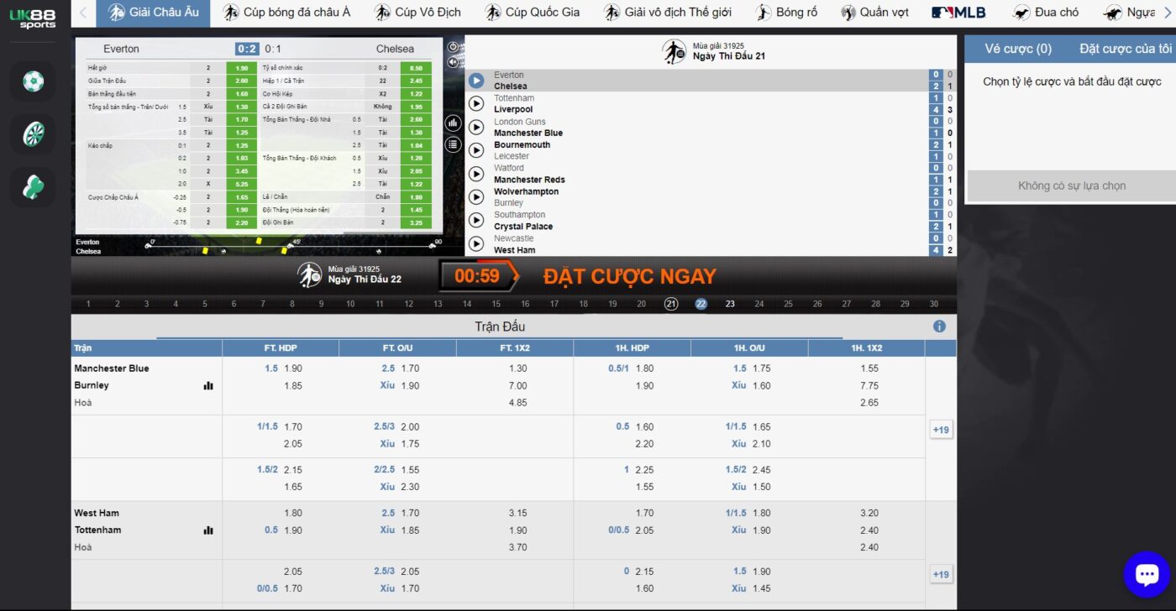Open the Vé cược (0) tab
The height and width of the screenshot is (611, 1176).
[x=1017, y=49]
